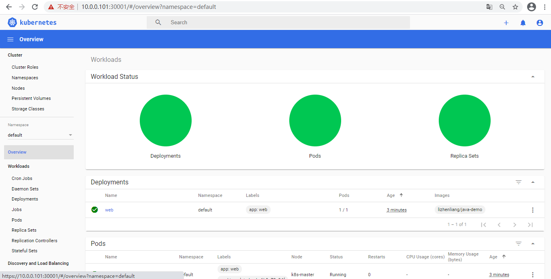The height and width of the screenshot is (279, 551).
Task: Go to Nodes in Cluster section
Action: (18, 88)
